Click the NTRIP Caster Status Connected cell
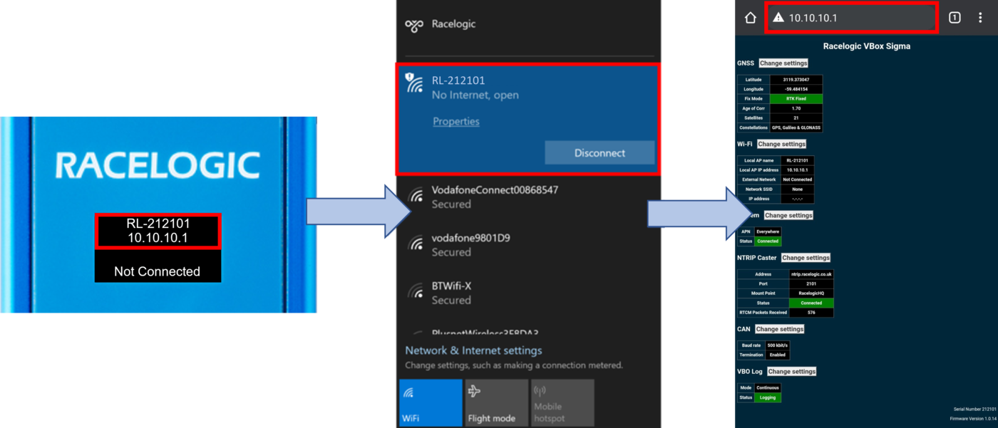Viewport: 998px width, 428px height. click(x=811, y=303)
